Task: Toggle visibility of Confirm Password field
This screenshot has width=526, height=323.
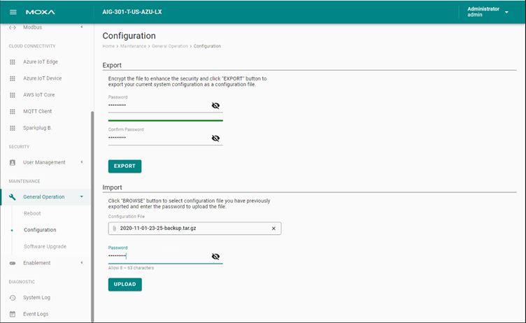Action: (x=215, y=138)
